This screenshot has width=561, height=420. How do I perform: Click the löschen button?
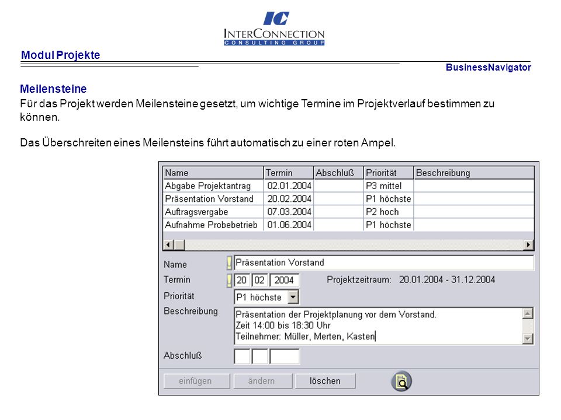pyautogui.click(x=325, y=381)
